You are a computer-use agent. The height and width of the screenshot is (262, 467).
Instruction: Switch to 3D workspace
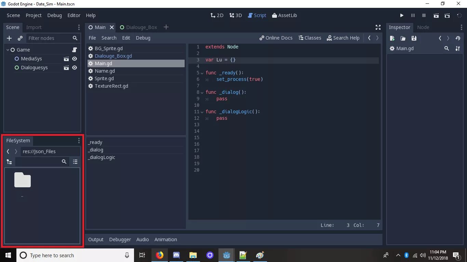coord(236,15)
